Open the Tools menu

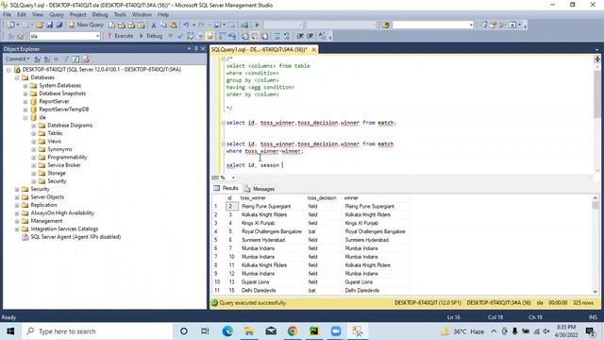point(120,15)
